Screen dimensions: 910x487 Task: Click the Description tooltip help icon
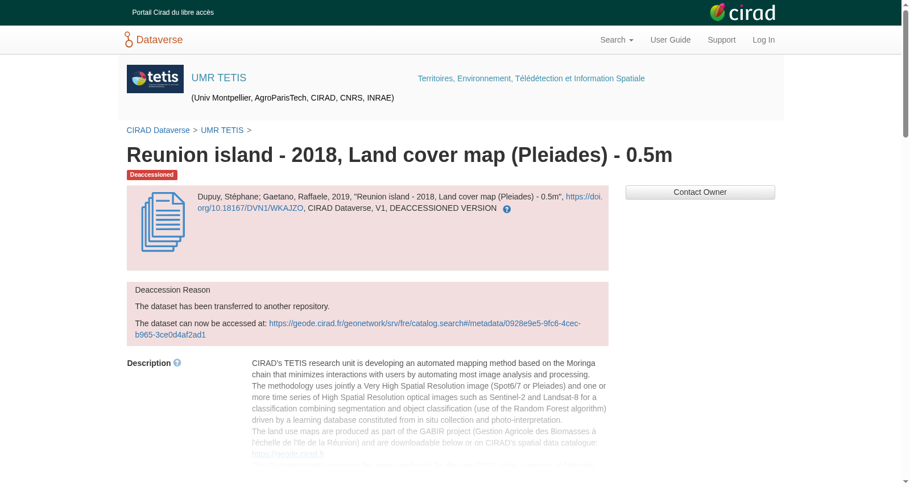click(177, 363)
